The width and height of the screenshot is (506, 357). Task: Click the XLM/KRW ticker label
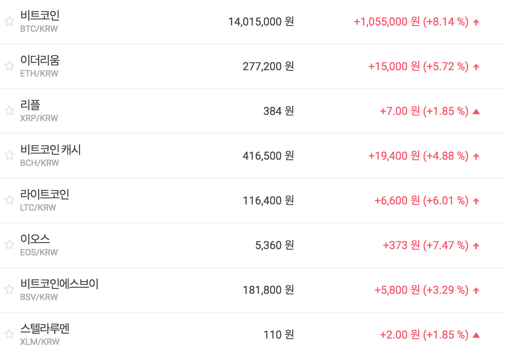coord(40,342)
